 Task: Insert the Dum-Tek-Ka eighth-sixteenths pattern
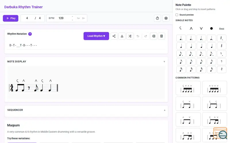214,119
